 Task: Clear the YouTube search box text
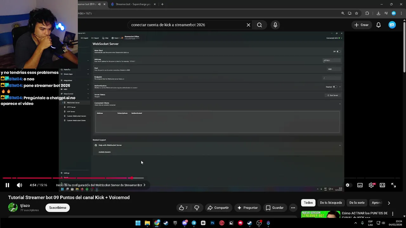coord(248,25)
